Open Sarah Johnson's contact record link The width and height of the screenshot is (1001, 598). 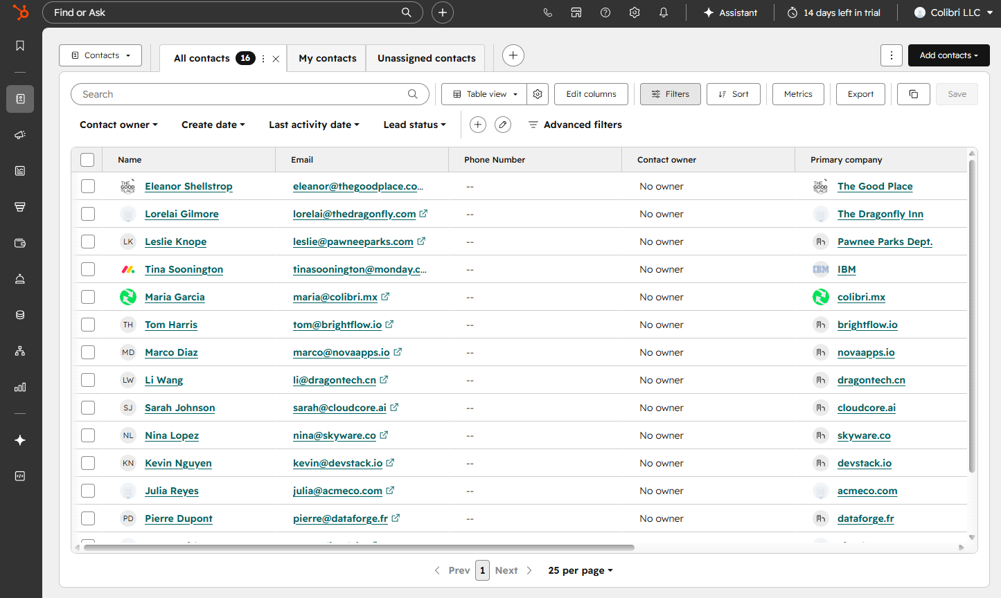(179, 408)
